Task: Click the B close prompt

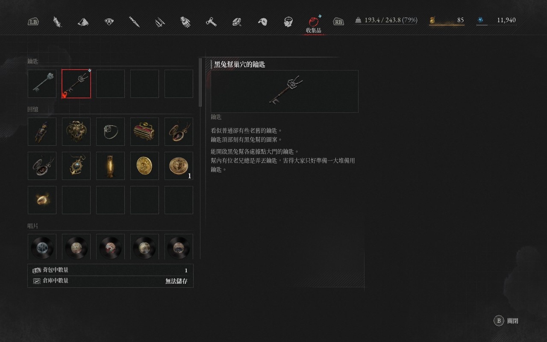Action: 506,321
